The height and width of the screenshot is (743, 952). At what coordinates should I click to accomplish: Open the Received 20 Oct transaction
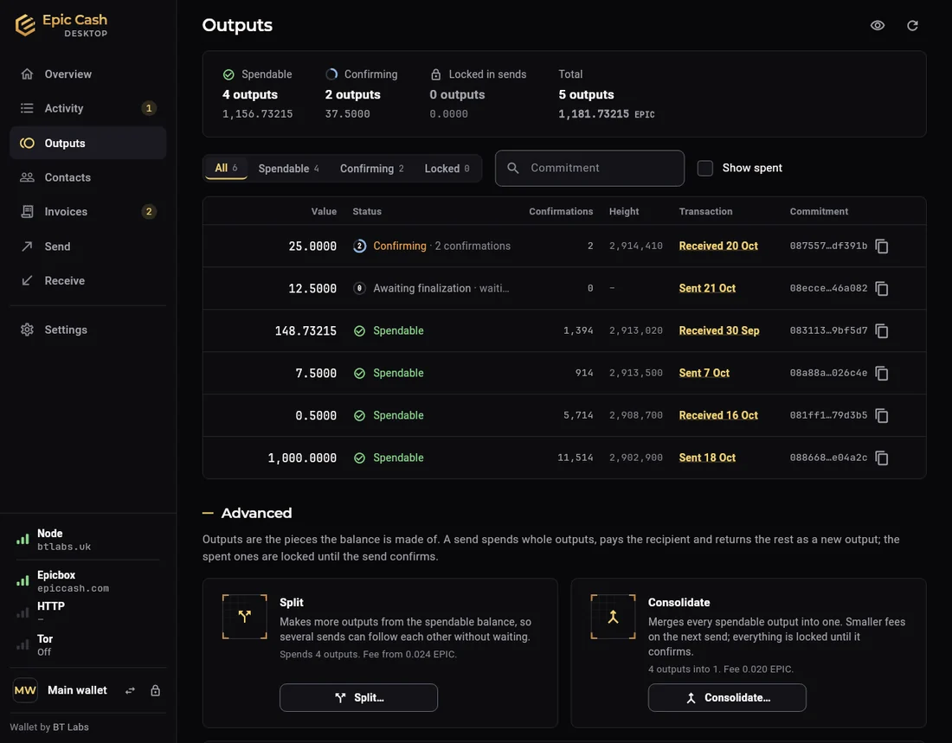click(718, 246)
